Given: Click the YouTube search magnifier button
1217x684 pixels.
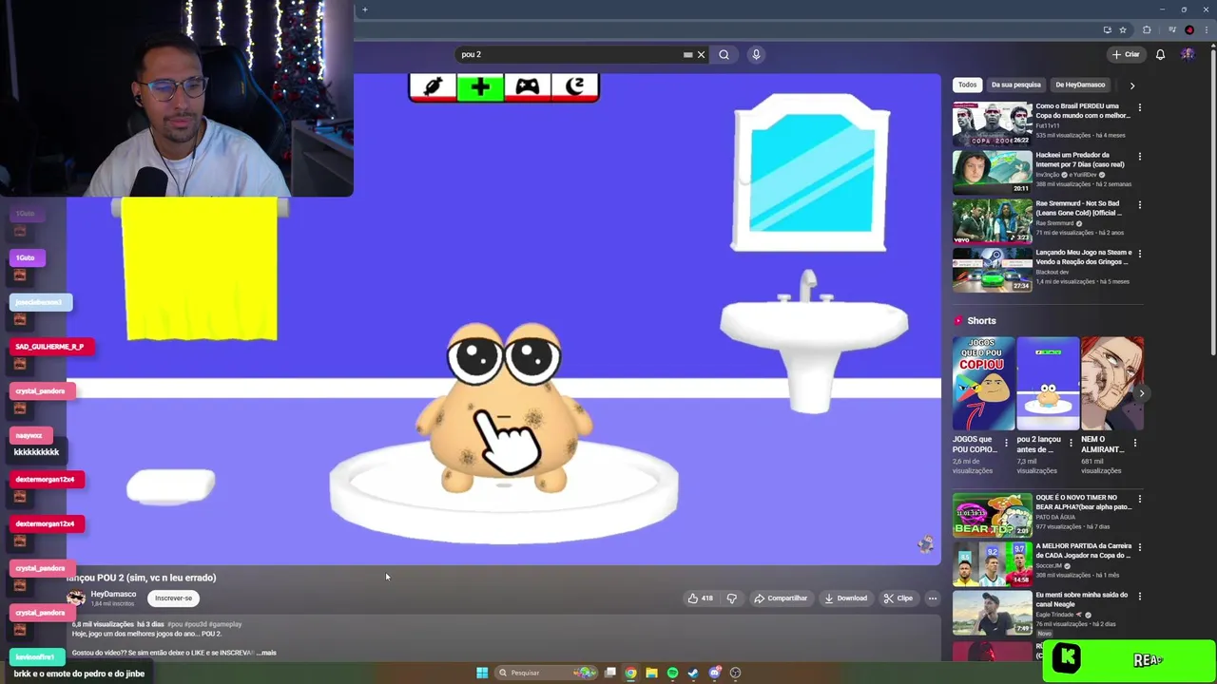Looking at the screenshot, I should pyautogui.click(x=724, y=54).
